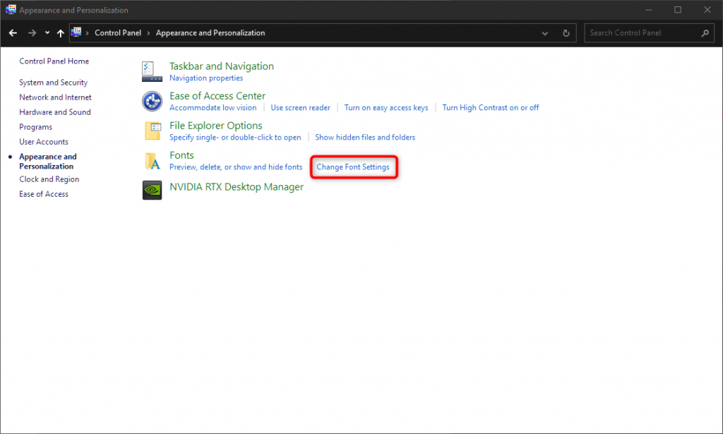
Task: Click Preview, delete, or show and hide fonts
Action: click(236, 167)
